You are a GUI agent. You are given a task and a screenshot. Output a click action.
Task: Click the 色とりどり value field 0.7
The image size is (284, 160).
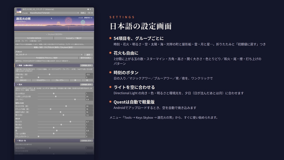point(89,122)
